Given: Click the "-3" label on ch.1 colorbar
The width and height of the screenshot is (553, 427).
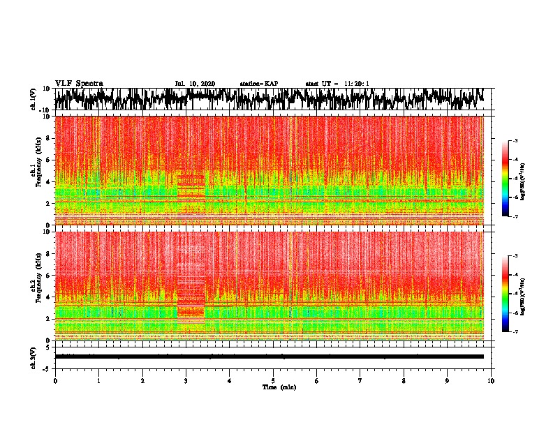Looking at the screenshot, I should pyautogui.click(x=515, y=141).
